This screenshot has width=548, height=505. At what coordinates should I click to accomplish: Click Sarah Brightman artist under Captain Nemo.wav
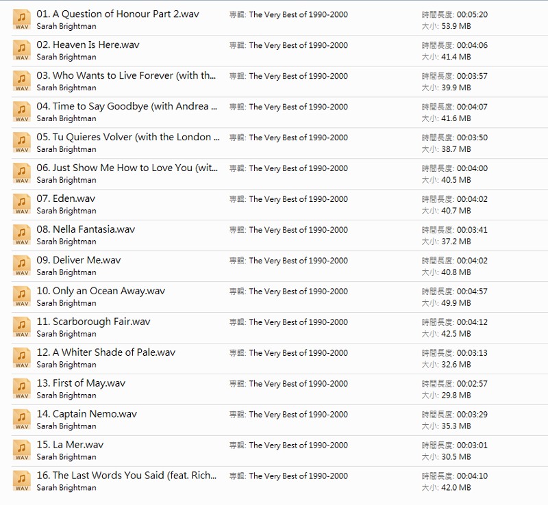pos(66,426)
